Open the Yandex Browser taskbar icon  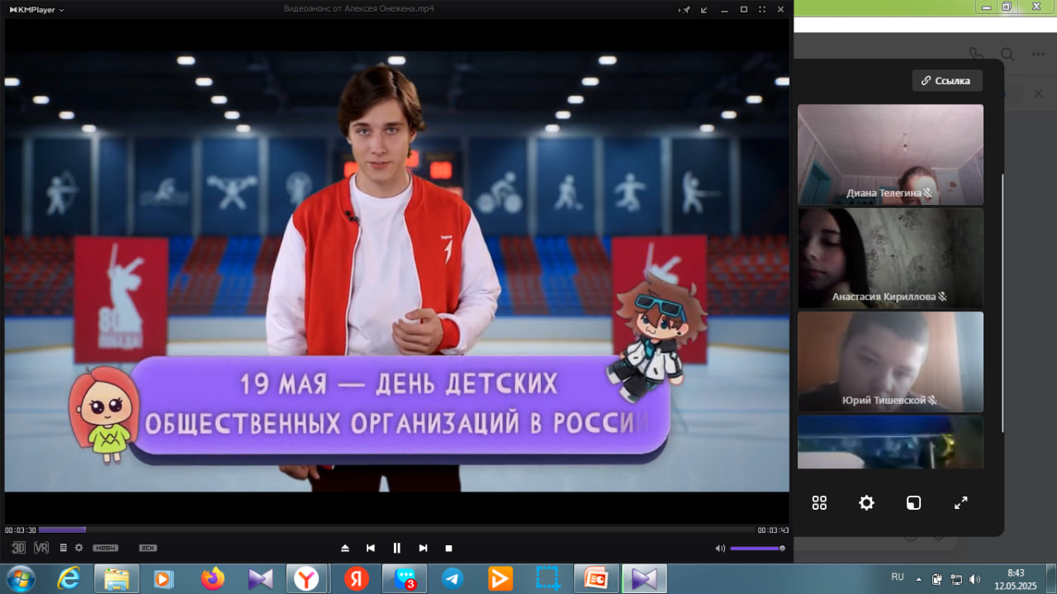tap(308, 578)
